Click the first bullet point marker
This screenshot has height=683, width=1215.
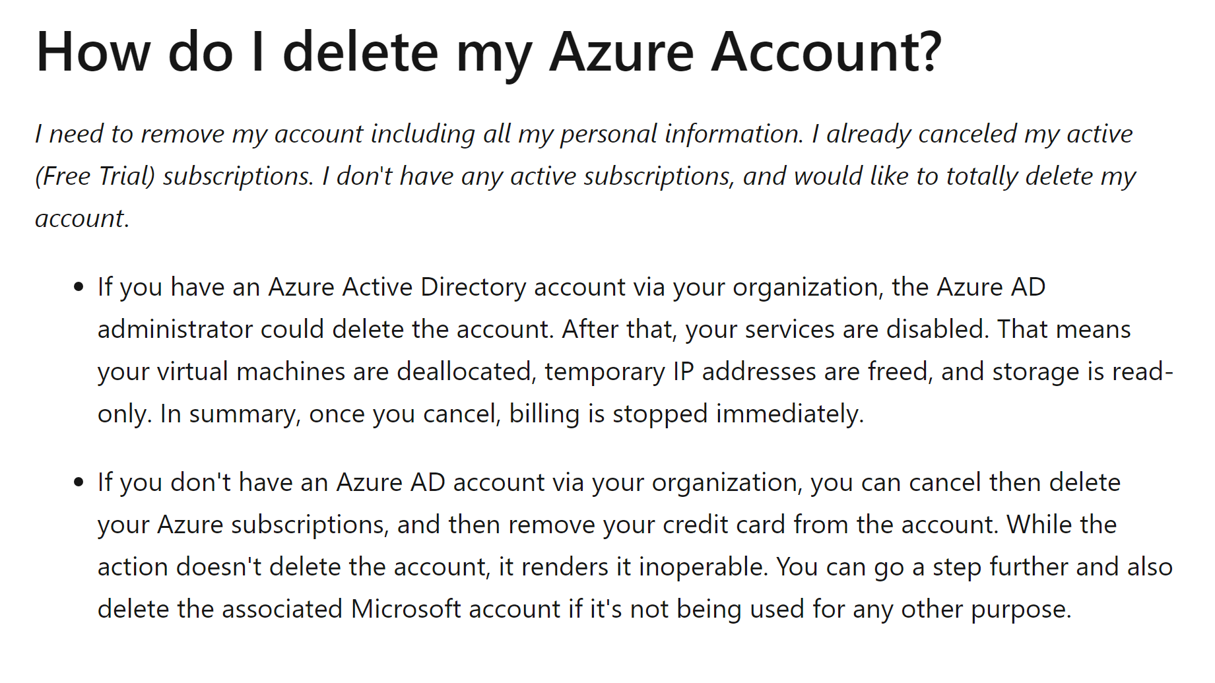79,288
